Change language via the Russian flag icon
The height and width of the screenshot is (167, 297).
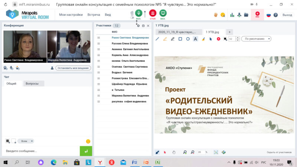pos(268,15)
